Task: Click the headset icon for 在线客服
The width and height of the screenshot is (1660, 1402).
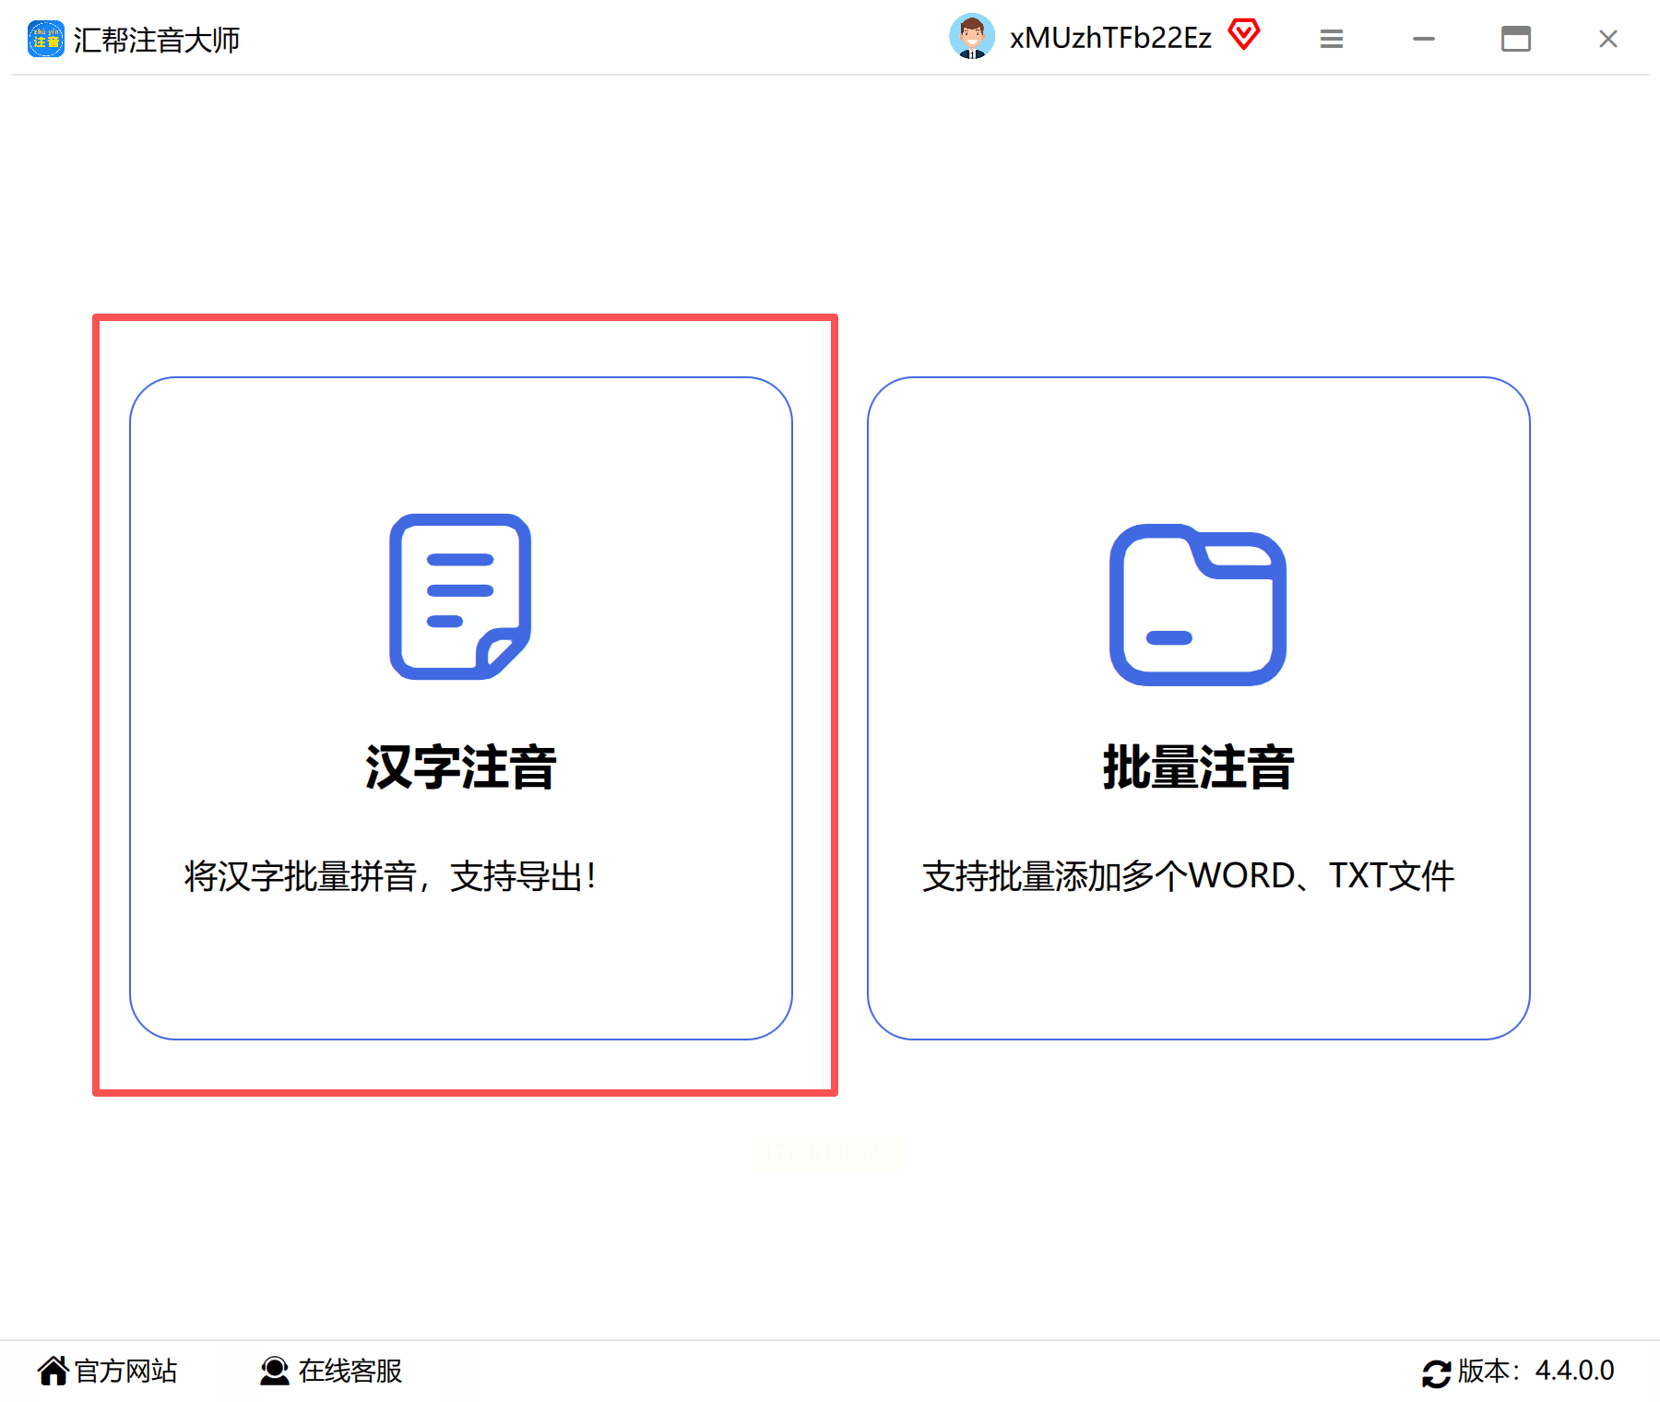Action: 274,1371
